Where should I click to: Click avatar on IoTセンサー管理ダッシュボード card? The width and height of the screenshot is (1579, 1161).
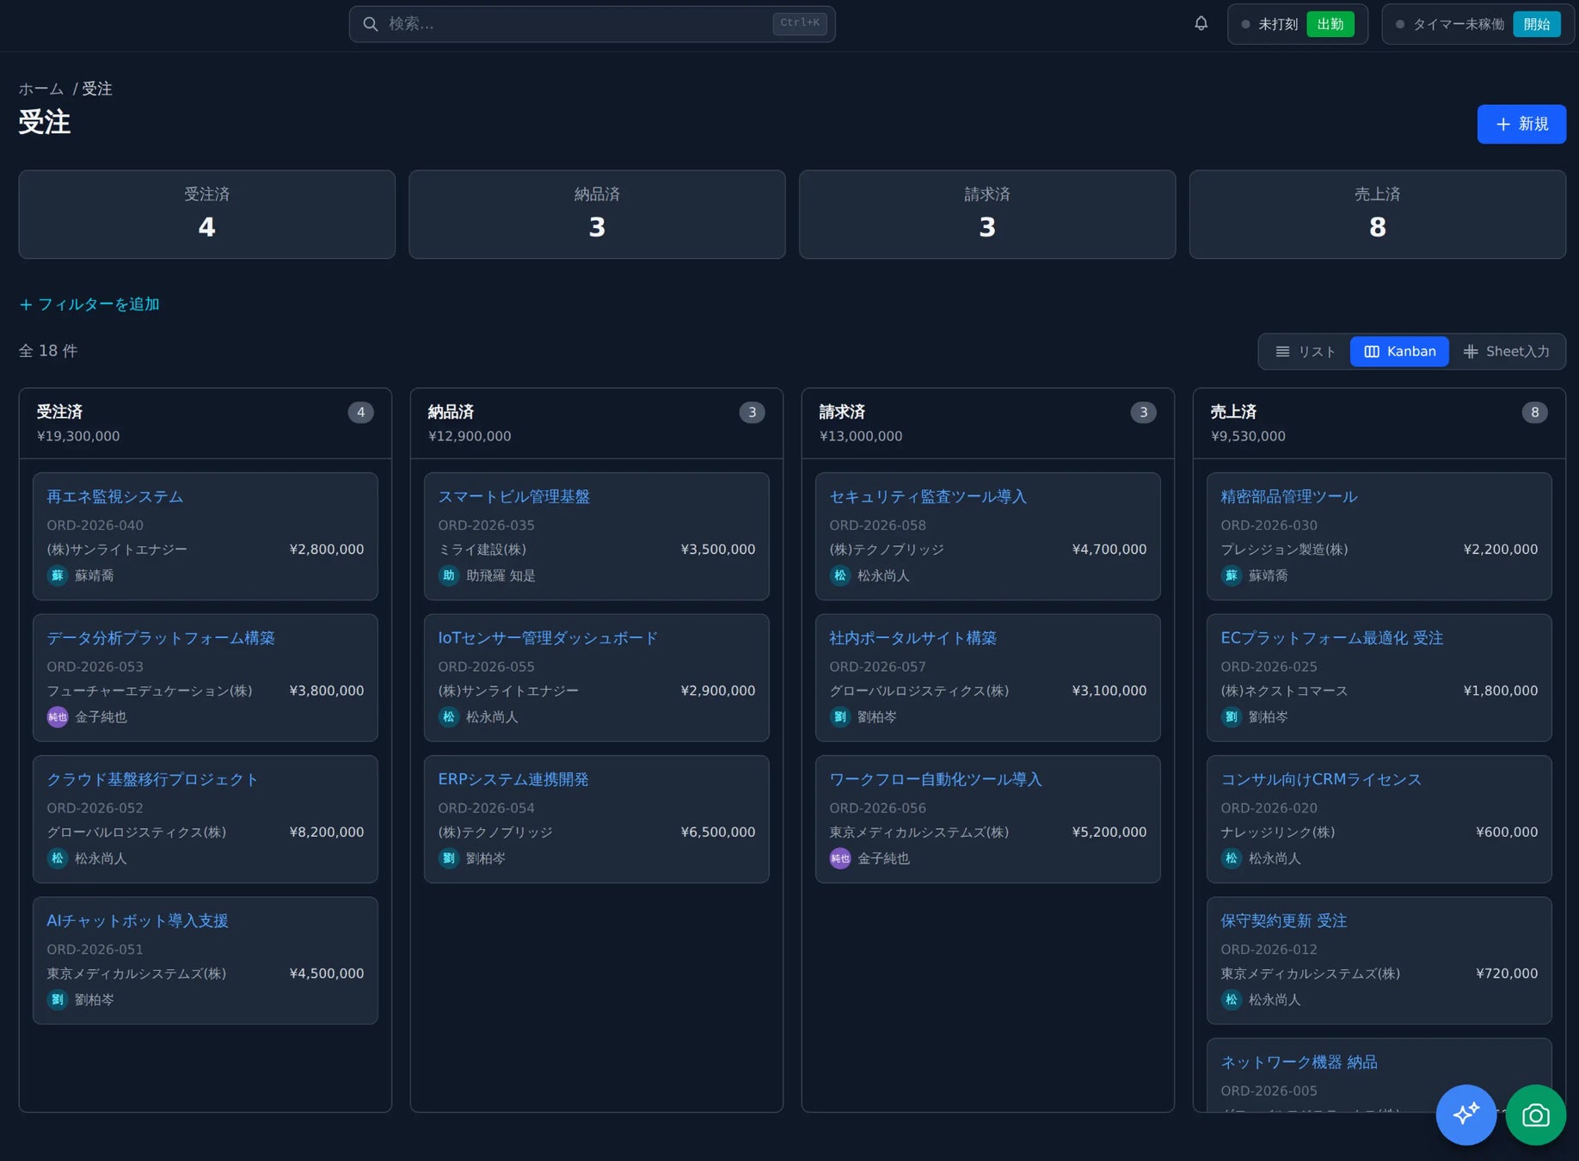pos(449,716)
